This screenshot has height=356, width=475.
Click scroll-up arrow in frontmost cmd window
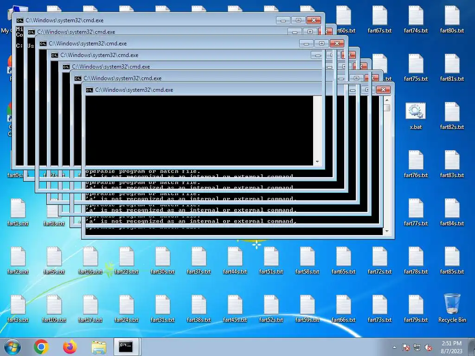tap(387, 100)
